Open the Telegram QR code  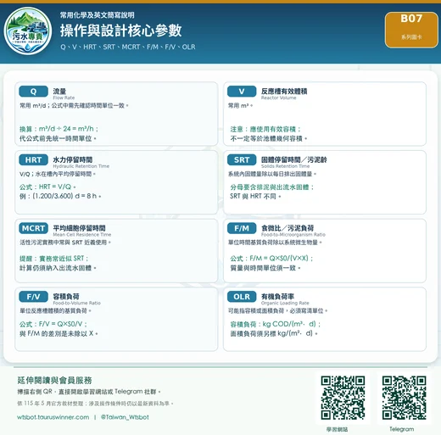click(x=404, y=398)
